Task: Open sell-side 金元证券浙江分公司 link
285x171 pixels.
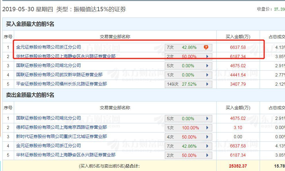Action: [x=49, y=146]
